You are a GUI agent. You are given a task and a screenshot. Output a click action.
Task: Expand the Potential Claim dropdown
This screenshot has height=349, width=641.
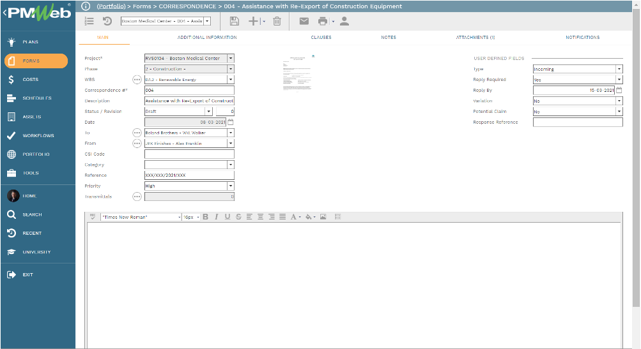tap(619, 112)
